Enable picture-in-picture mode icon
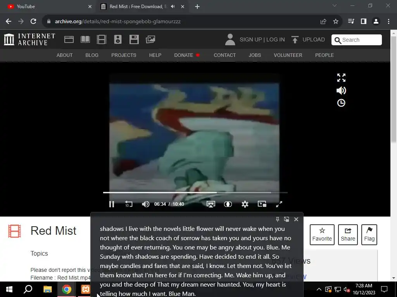This screenshot has width=397, height=297. point(262,204)
